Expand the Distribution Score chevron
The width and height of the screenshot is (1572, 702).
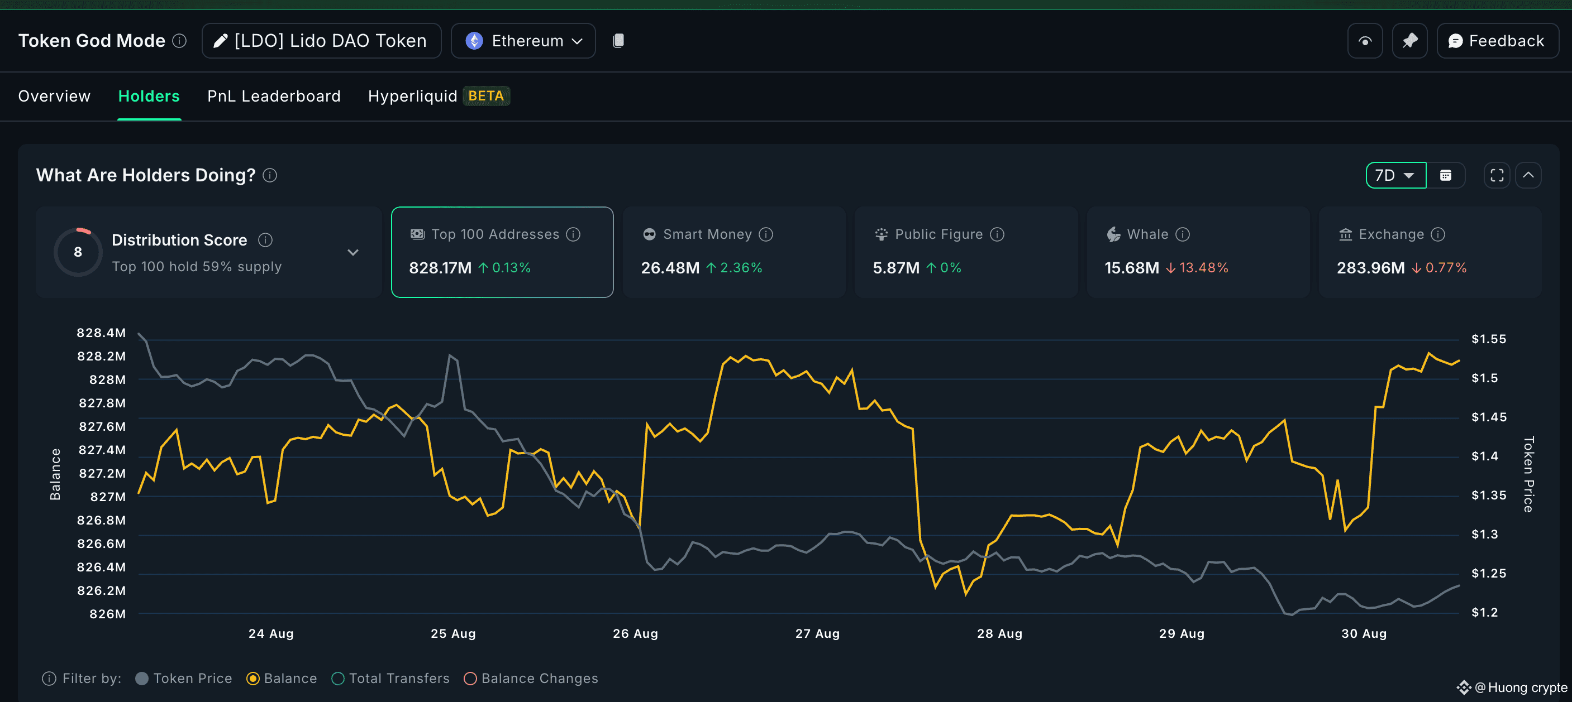(x=352, y=252)
